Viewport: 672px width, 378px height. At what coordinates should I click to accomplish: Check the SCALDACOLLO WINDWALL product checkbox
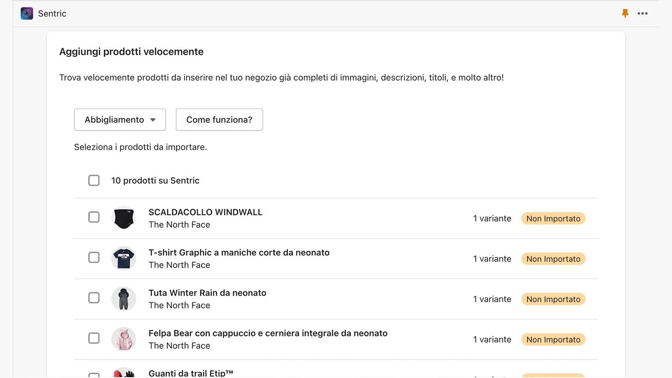pyautogui.click(x=94, y=217)
